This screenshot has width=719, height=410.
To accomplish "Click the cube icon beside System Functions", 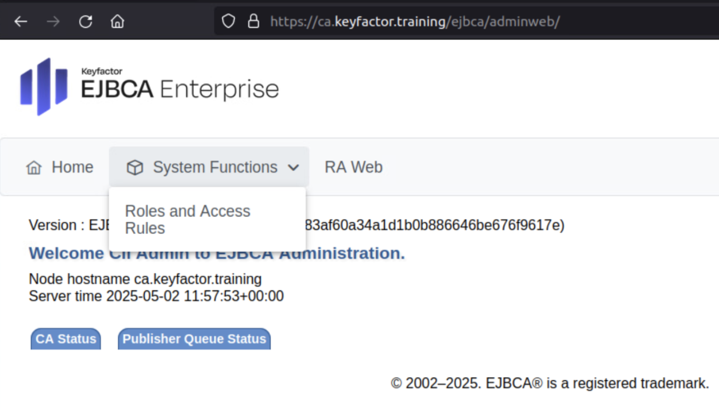I will click(x=135, y=167).
